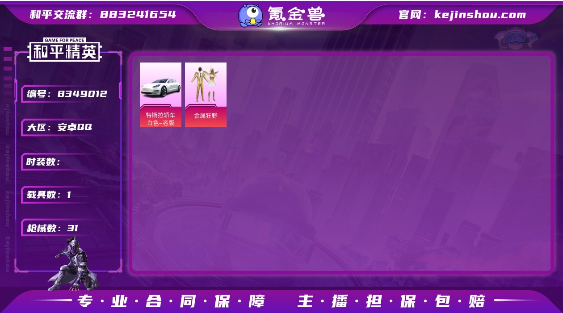Click the armored character figure
The width and height of the screenshot is (563, 313).
click(x=74, y=263)
